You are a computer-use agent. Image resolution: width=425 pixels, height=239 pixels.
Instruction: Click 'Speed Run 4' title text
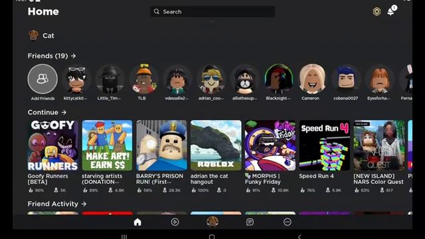pos(316,176)
